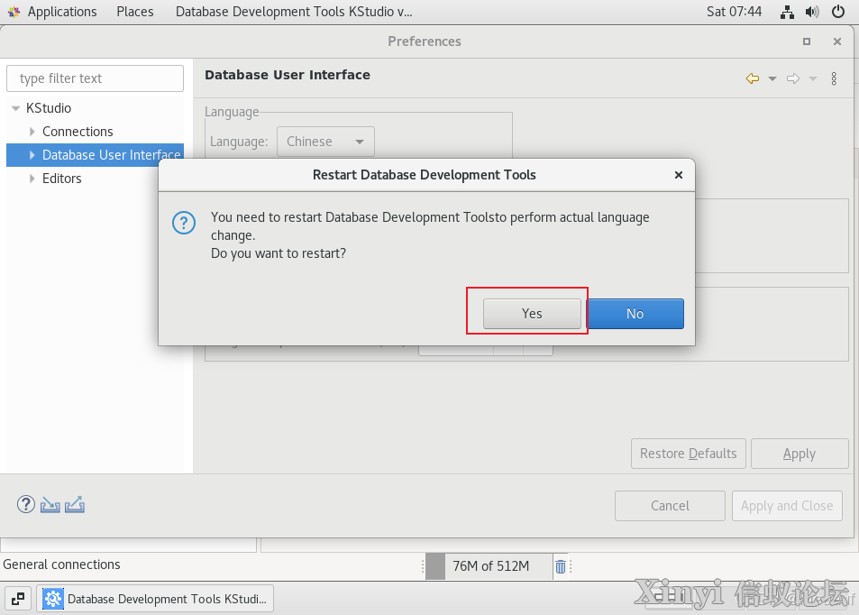Close the Restart Database Development Tools dialog

[678, 175]
